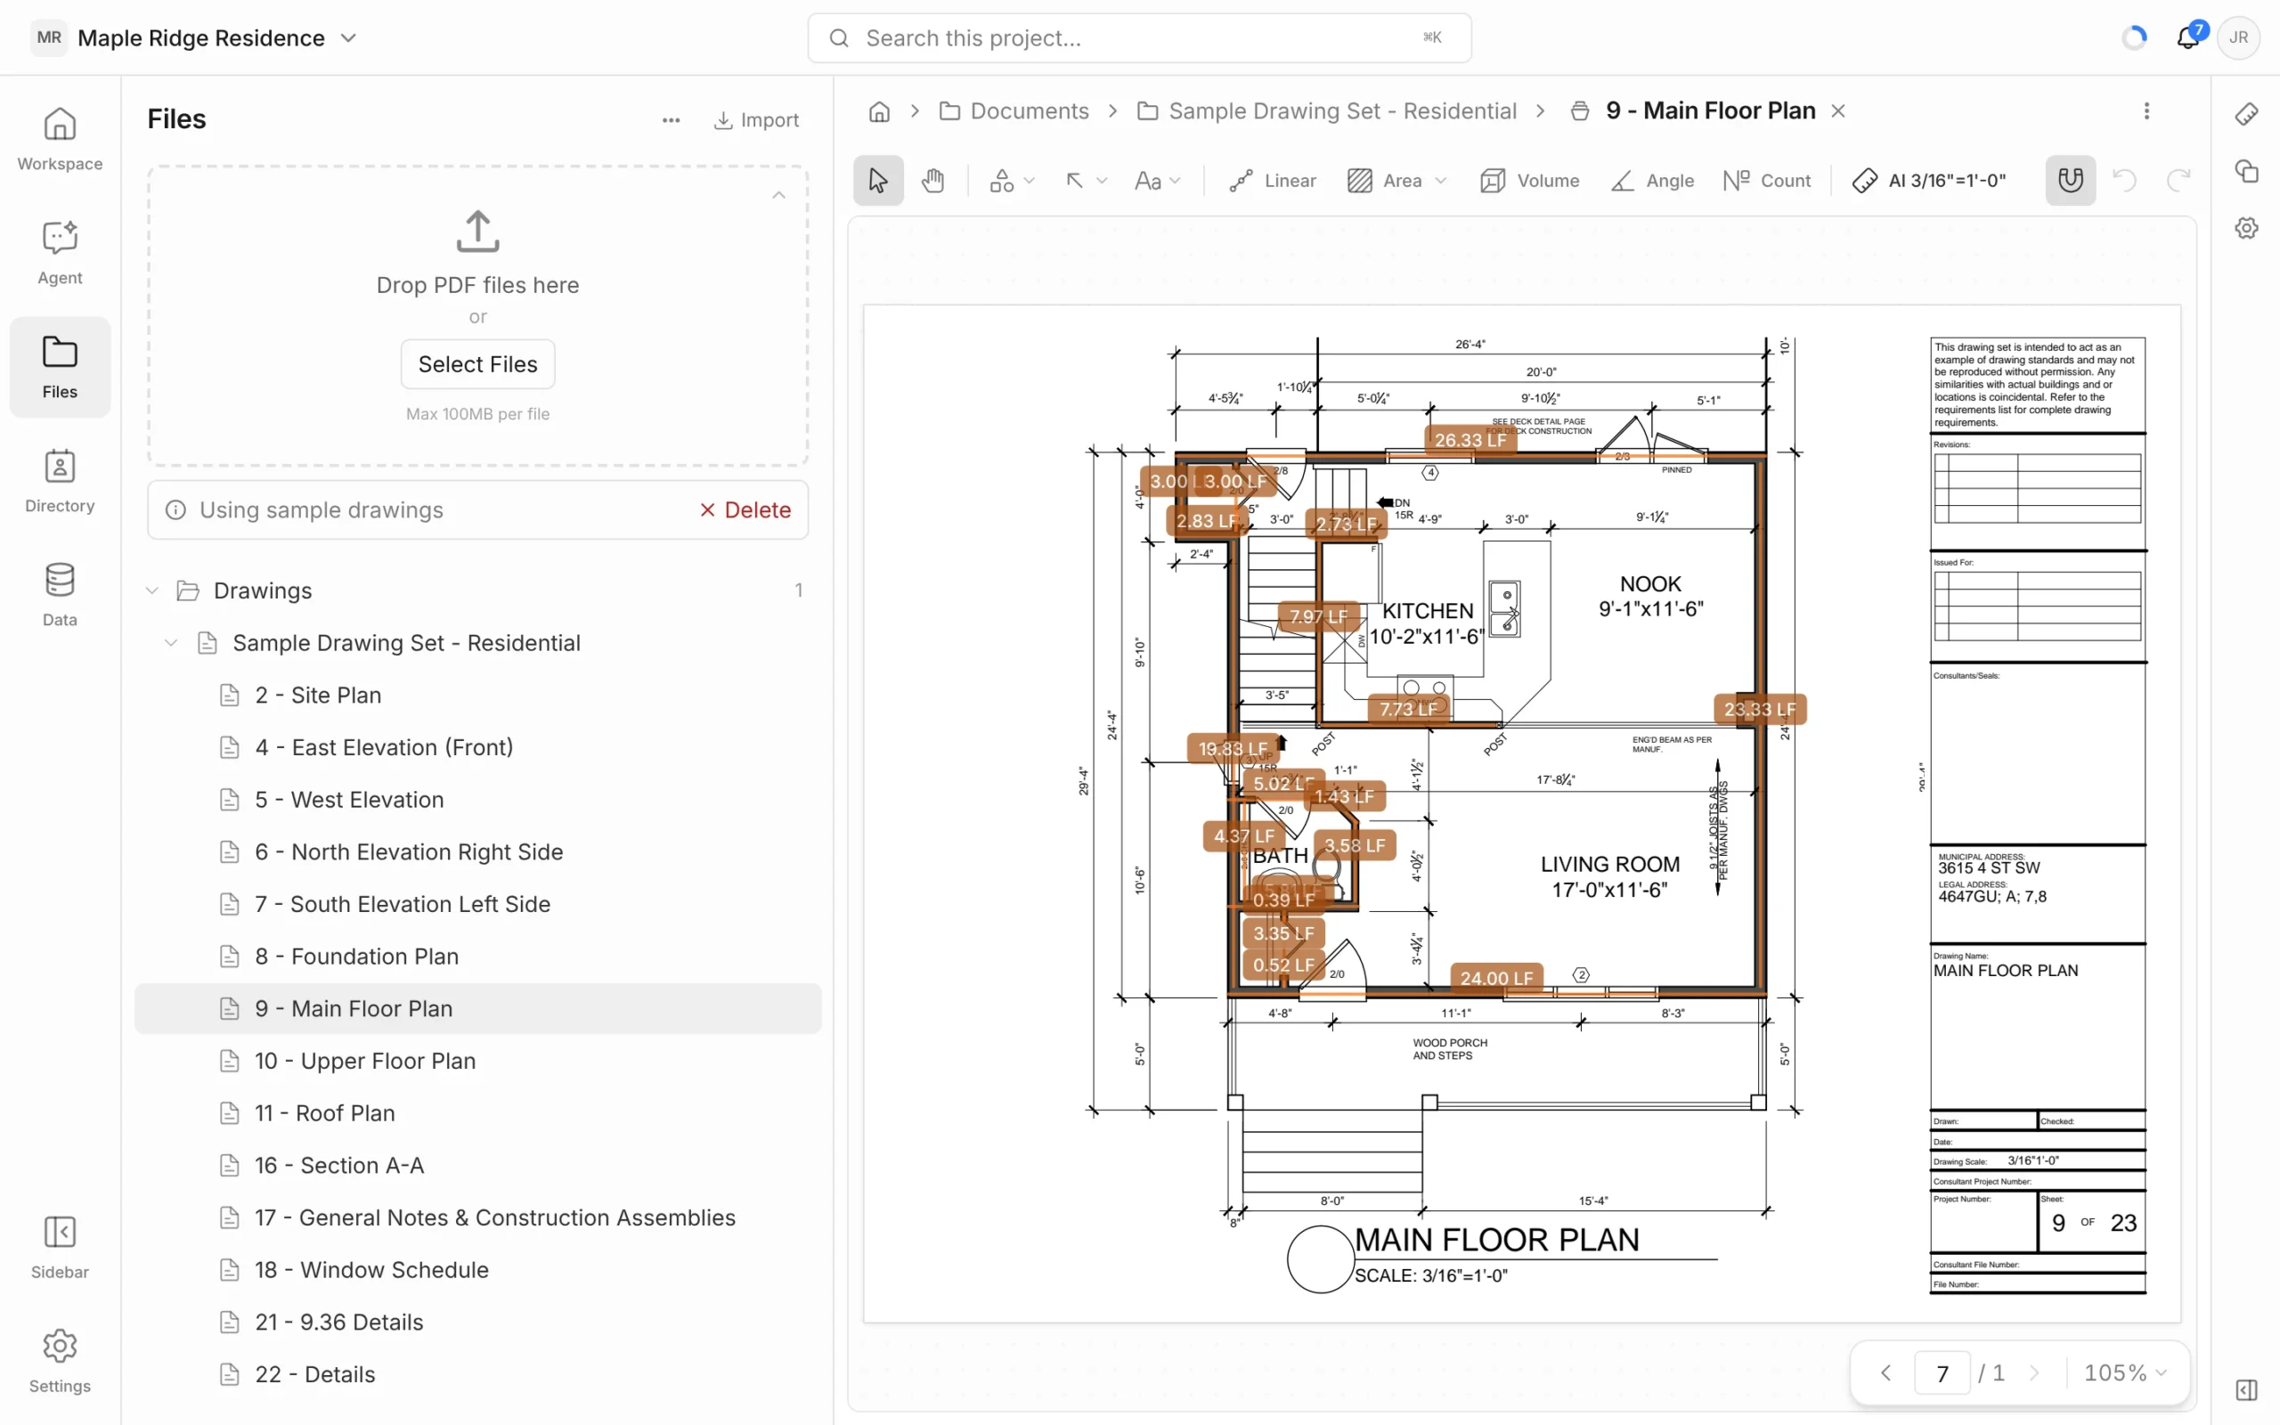Open 6 - North Elevation Right Side
This screenshot has height=1425, width=2280.
coord(477,852)
